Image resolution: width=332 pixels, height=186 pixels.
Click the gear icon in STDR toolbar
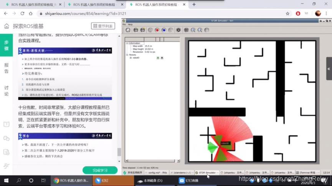[178, 30]
